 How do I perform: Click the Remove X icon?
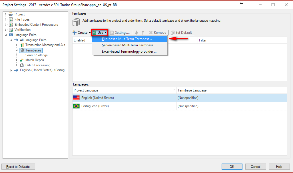click(x=151, y=33)
